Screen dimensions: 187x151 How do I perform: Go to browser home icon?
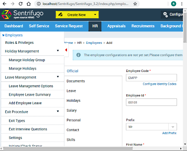(29, 4)
